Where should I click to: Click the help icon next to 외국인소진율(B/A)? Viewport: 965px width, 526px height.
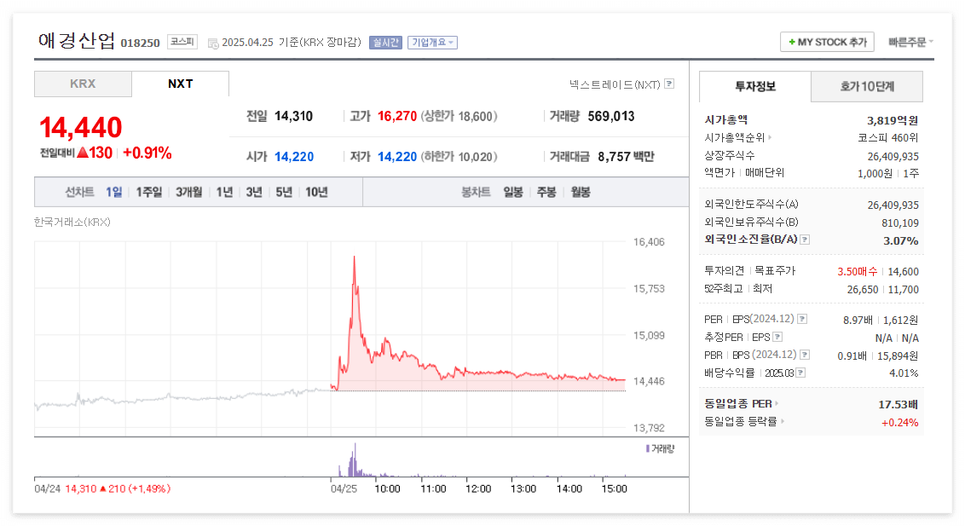tap(804, 241)
